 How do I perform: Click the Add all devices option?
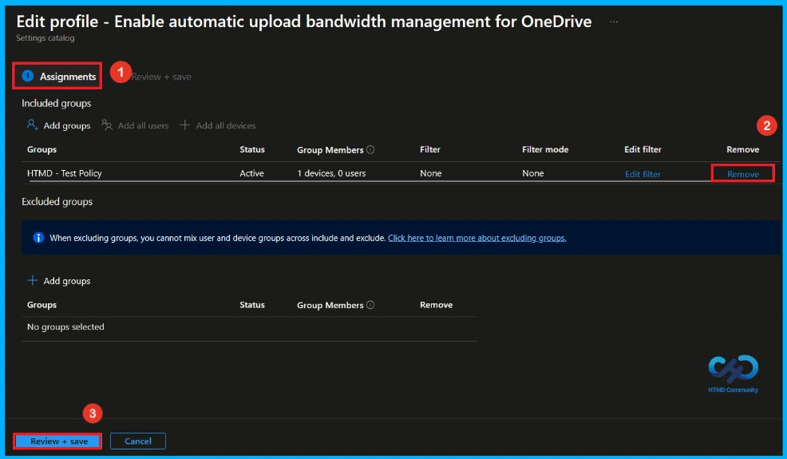tap(218, 125)
